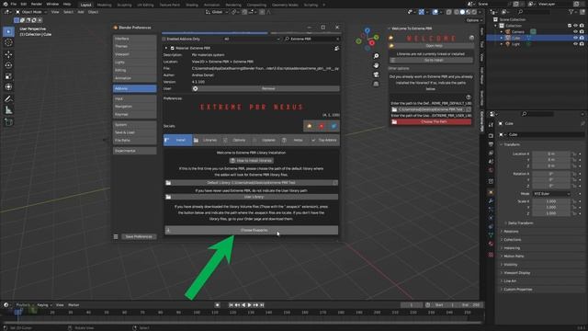Viewport: 588px width, 331px height.
Task: Open the rotation Mode XYZ Euler dropdown
Action: point(551,194)
